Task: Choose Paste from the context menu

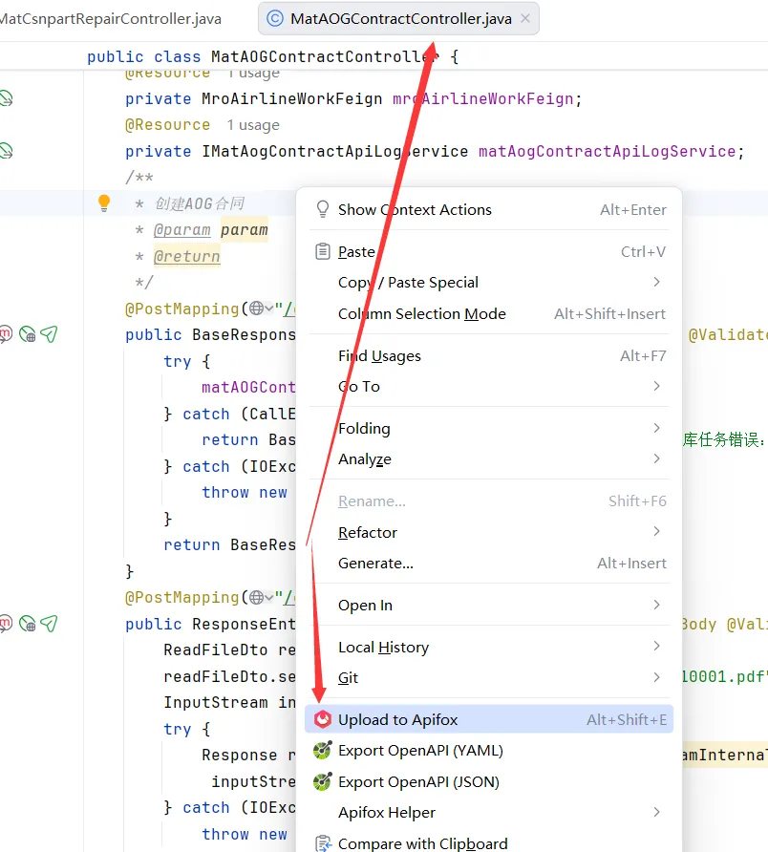Action: click(489, 251)
